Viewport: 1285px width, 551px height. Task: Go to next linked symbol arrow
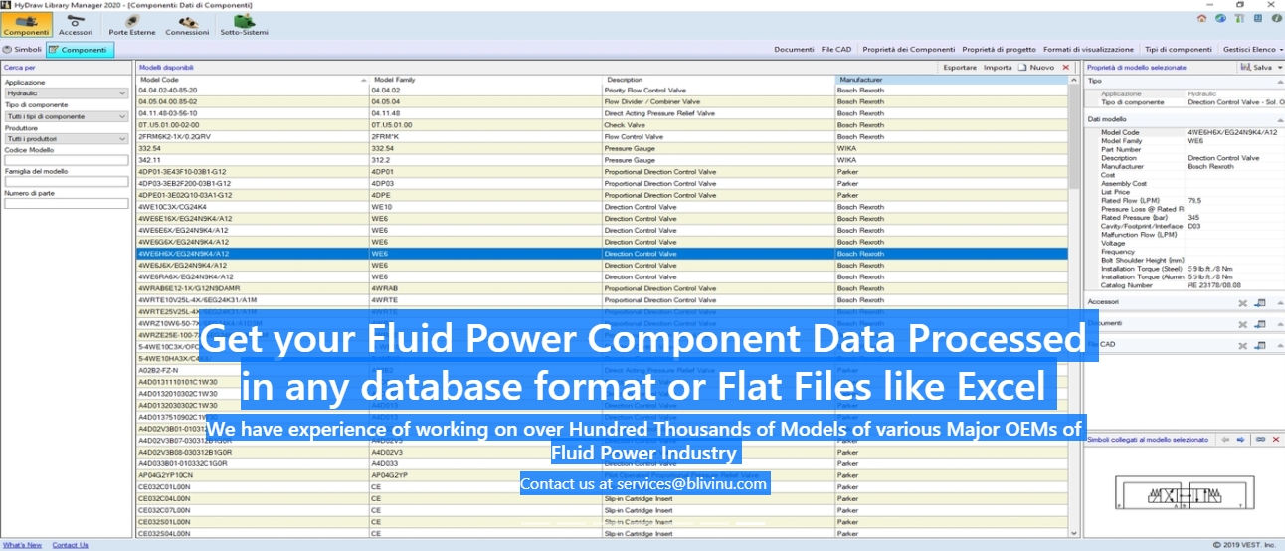click(1241, 439)
